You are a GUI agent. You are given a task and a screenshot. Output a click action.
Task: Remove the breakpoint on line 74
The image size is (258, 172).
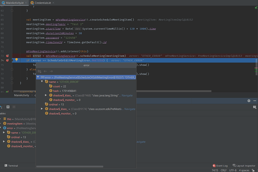click(x=8, y=60)
